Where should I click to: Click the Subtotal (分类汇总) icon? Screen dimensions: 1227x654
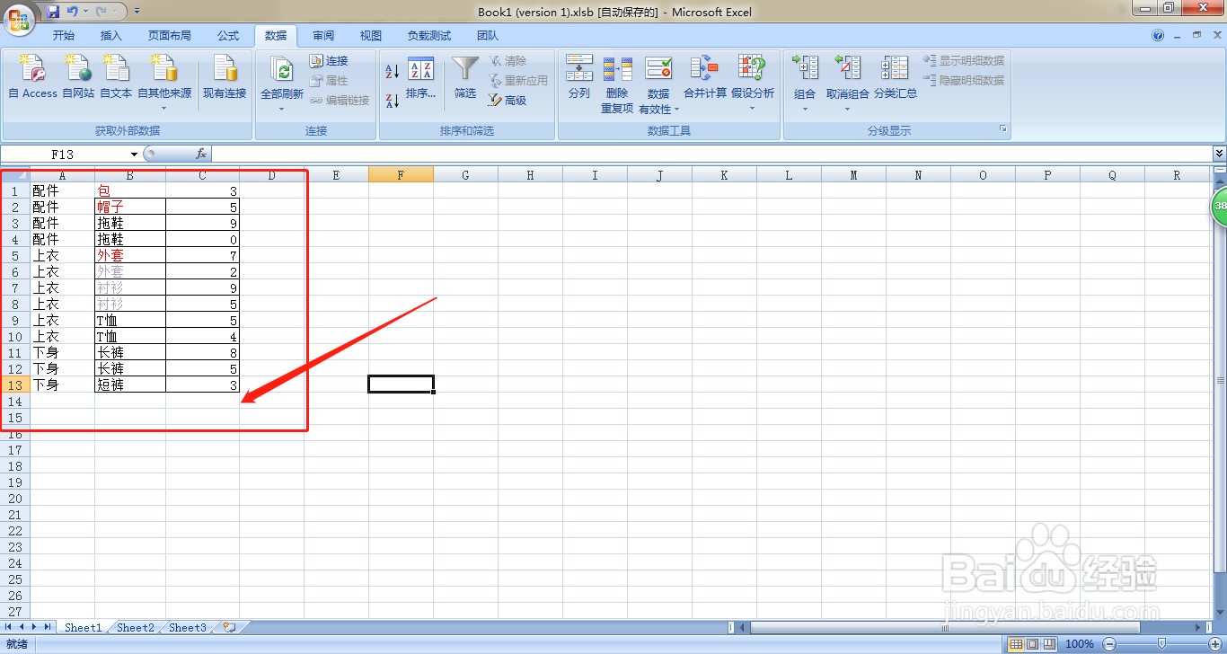click(x=896, y=68)
